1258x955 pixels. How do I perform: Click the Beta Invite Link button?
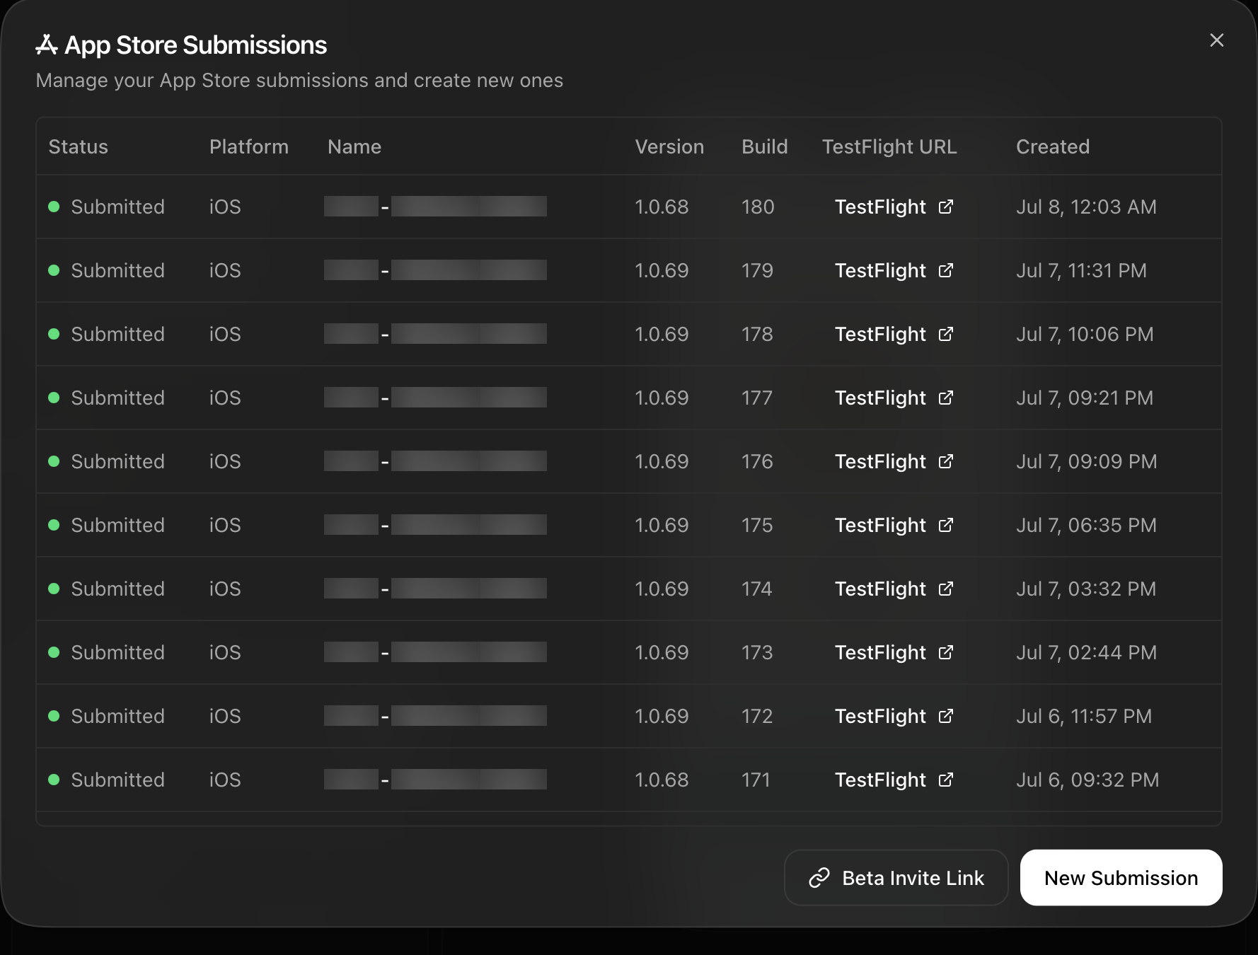(896, 878)
